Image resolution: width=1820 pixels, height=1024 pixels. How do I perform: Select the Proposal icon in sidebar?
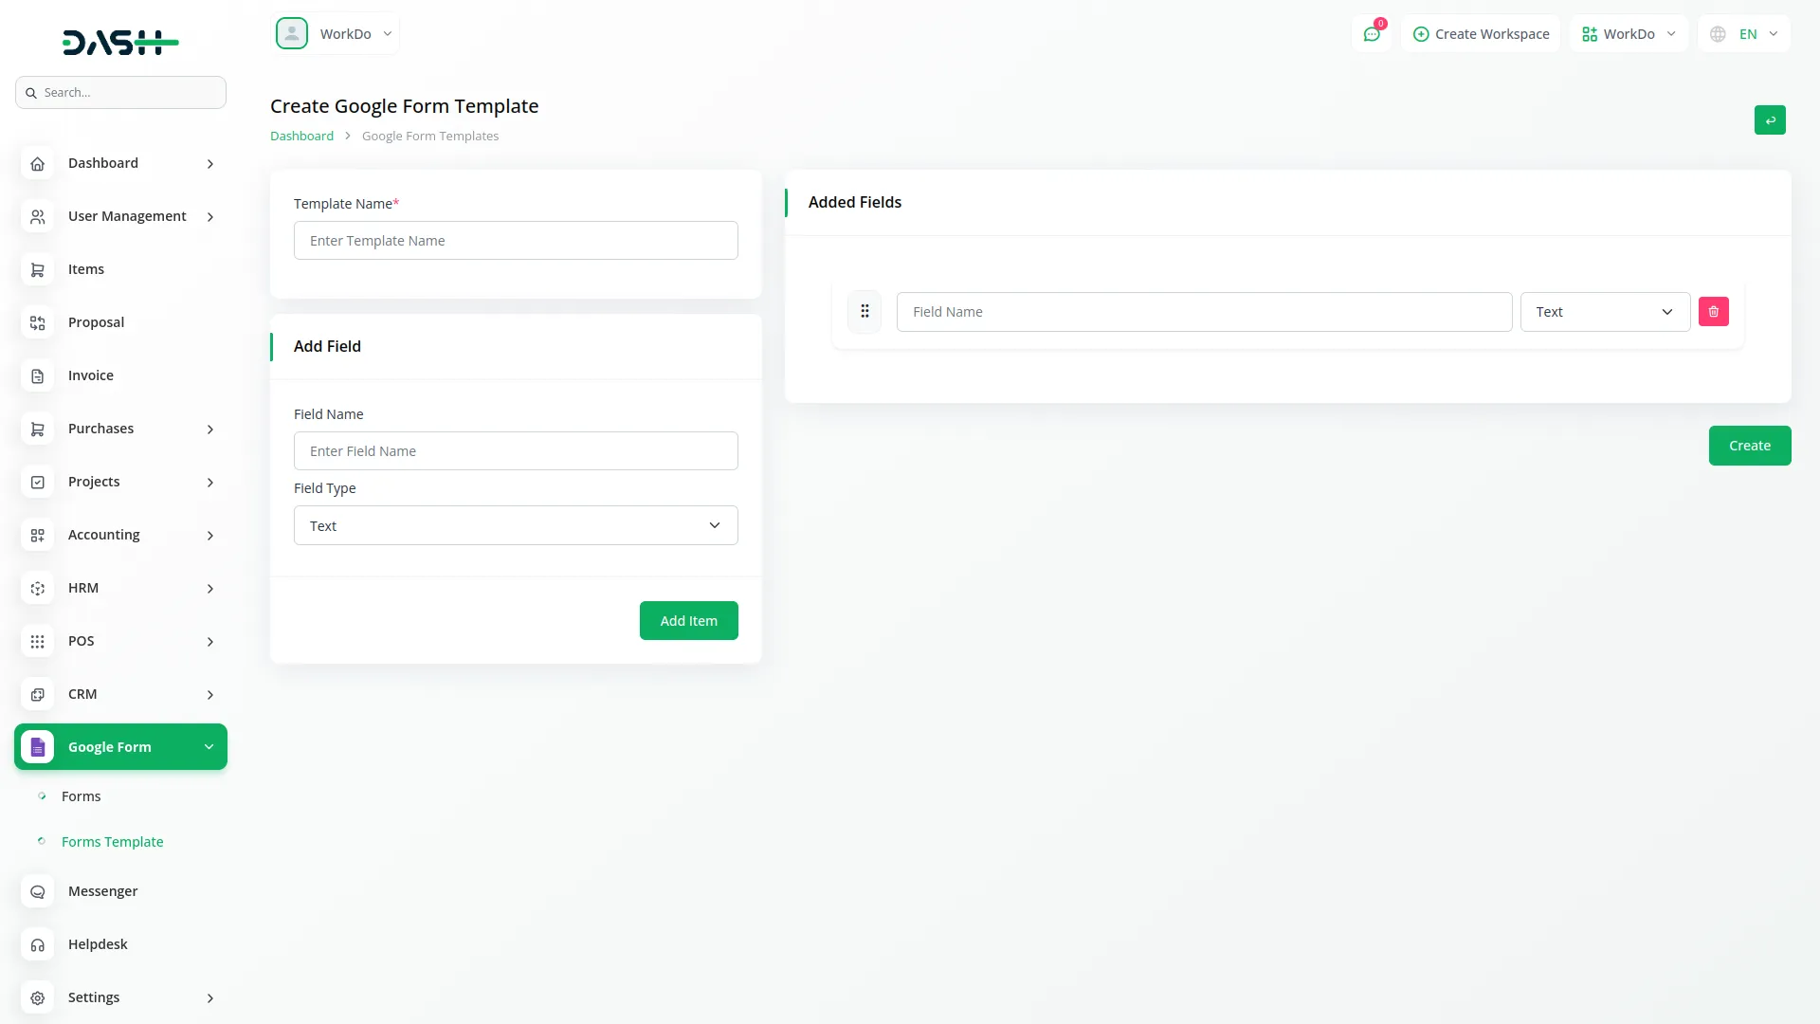[x=37, y=322]
